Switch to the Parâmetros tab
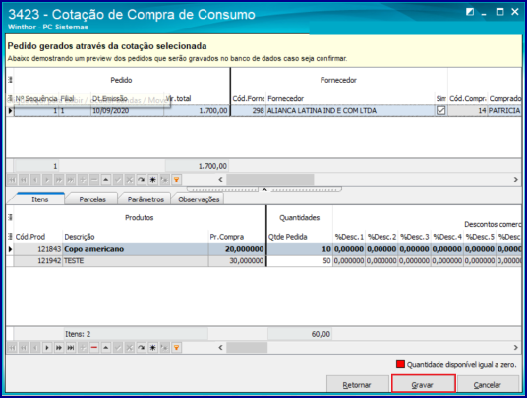527x398 pixels. (146, 199)
